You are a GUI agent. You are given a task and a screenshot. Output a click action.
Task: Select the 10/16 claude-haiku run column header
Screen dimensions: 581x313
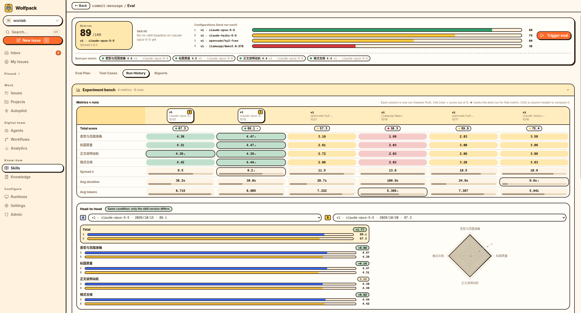click(534, 116)
